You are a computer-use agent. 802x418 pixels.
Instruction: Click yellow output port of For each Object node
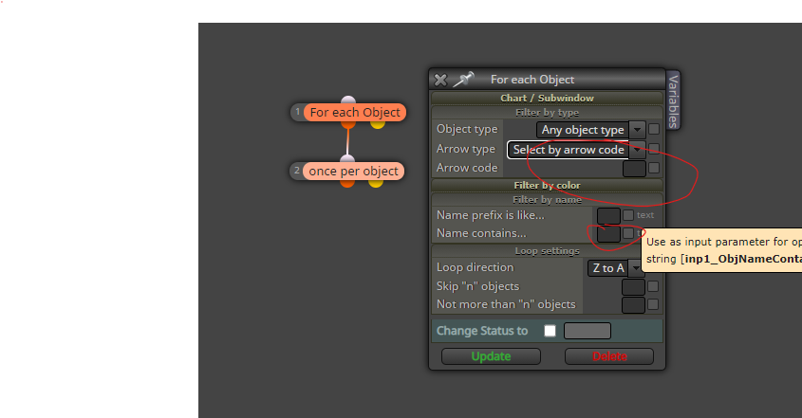[378, 123]
